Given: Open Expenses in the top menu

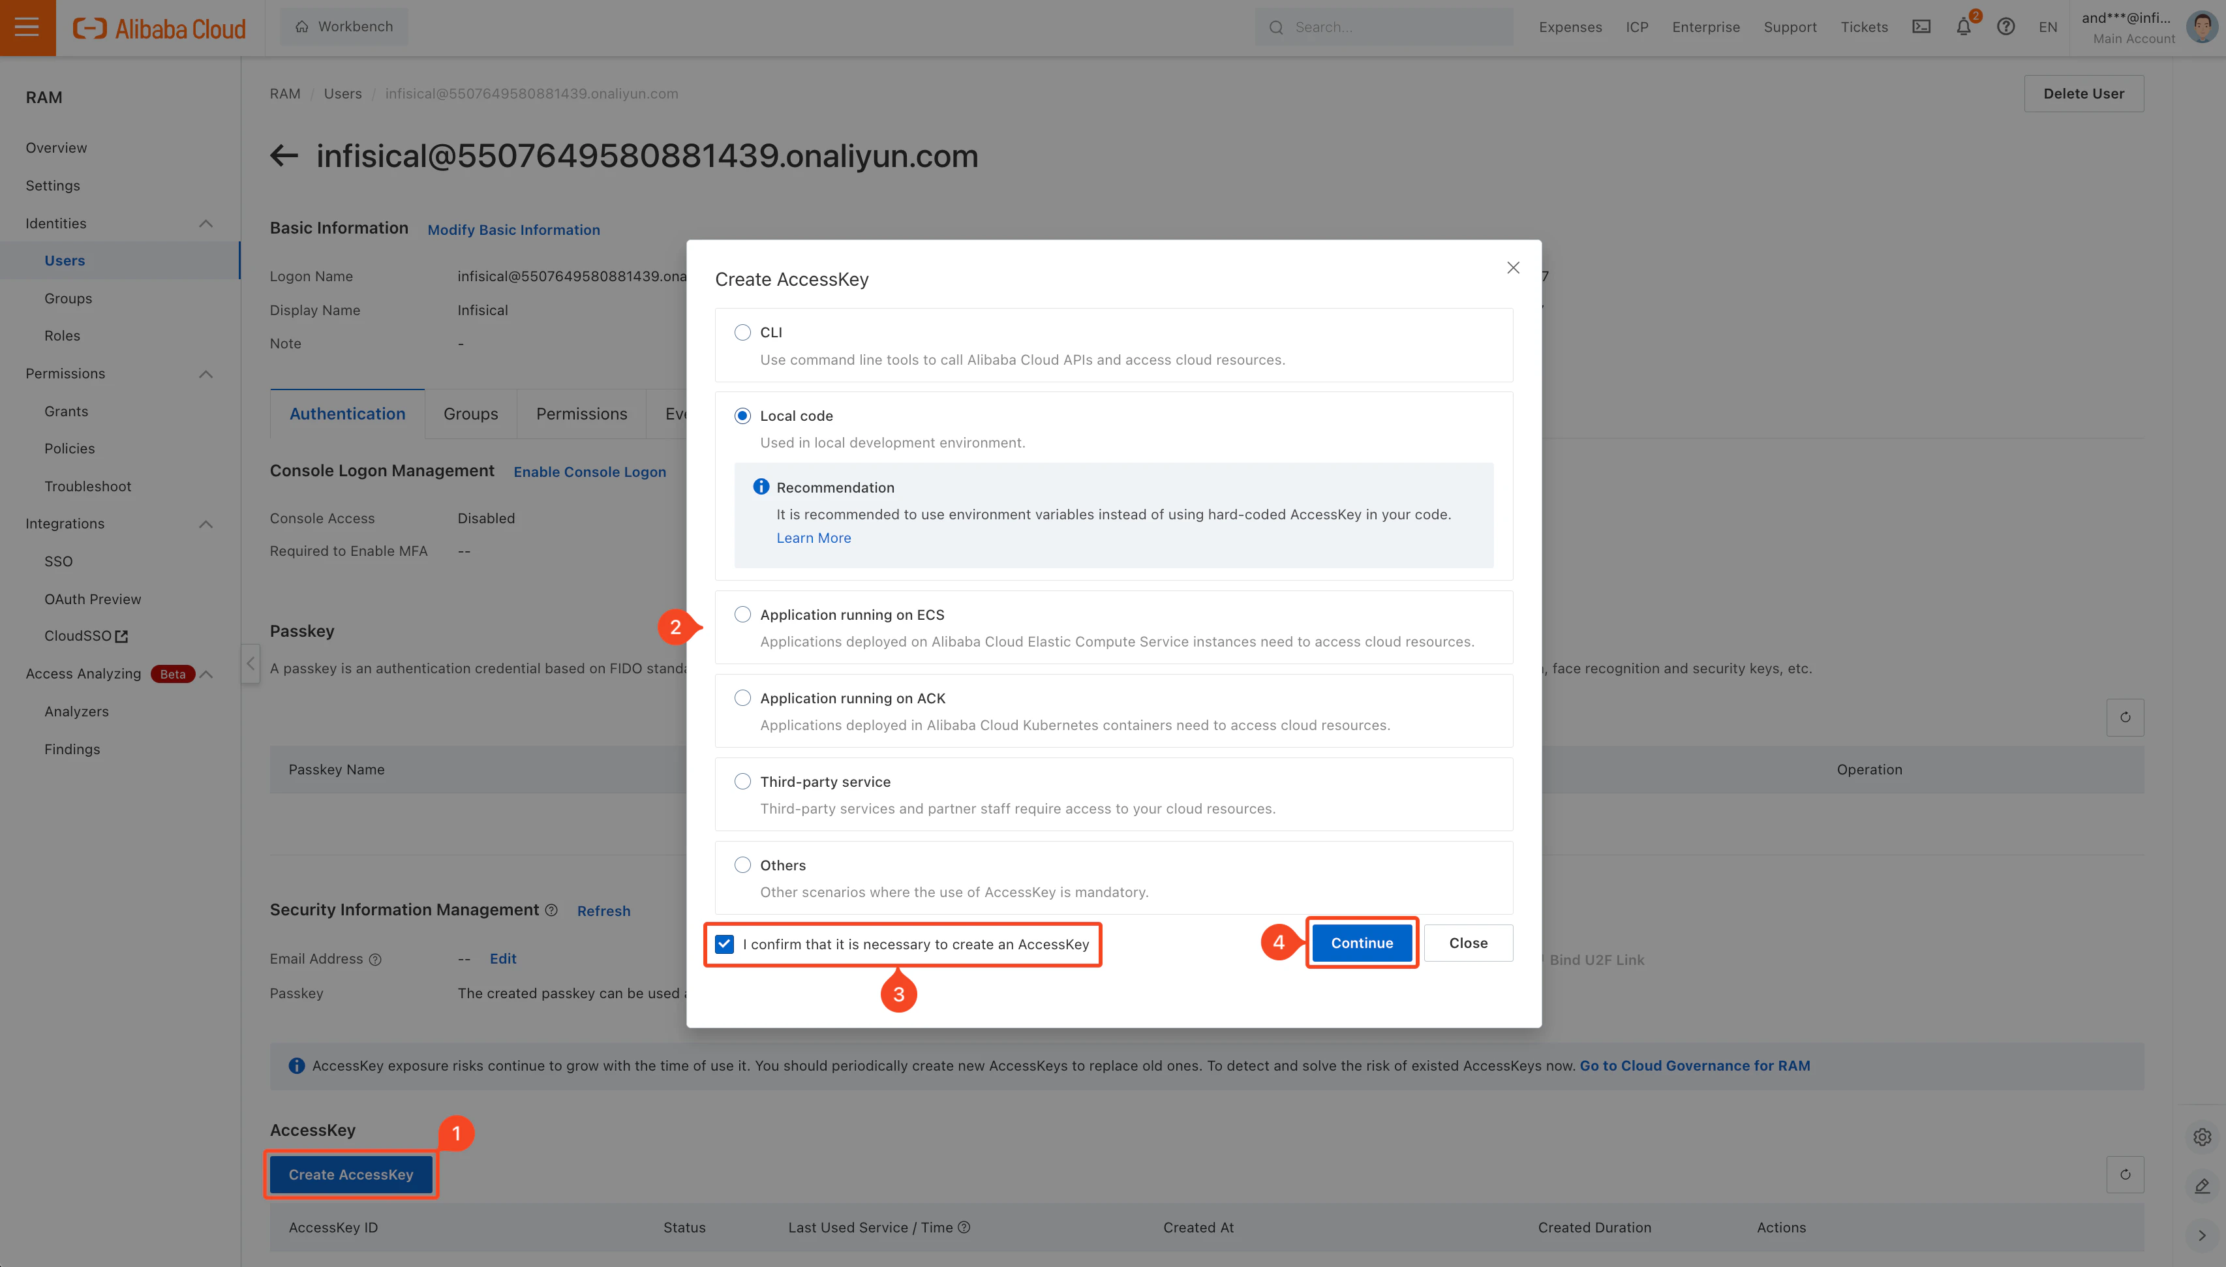Looking at the screenshot, I should pos(1570,27).
